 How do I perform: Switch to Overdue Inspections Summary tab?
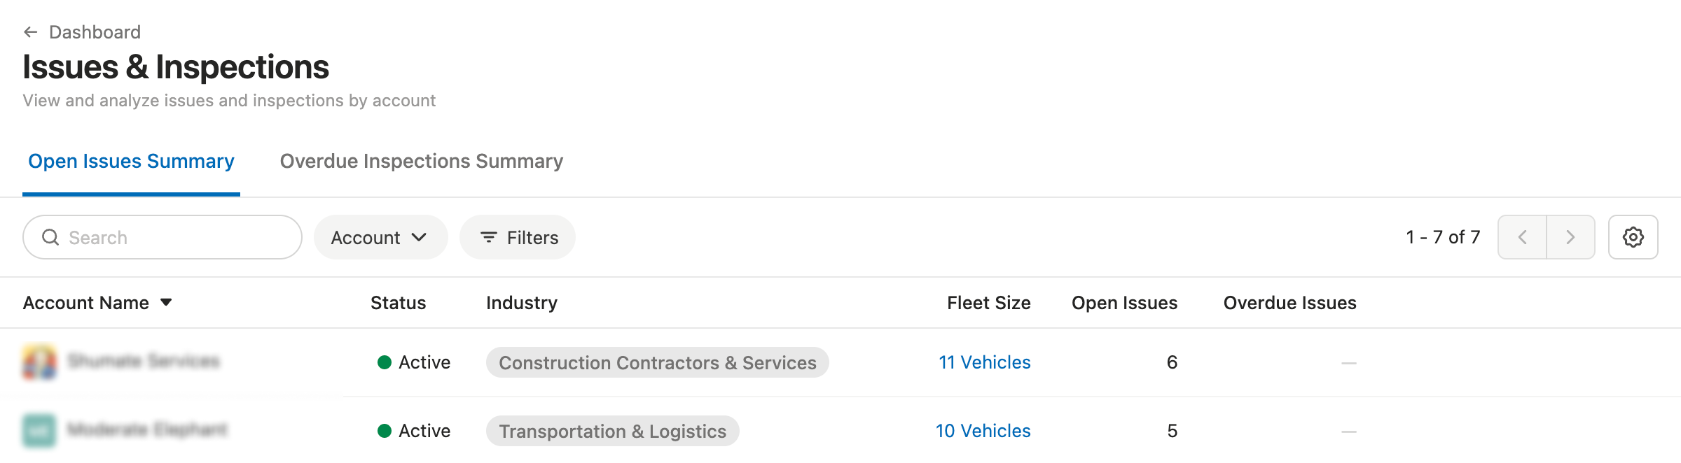(421, 162)
